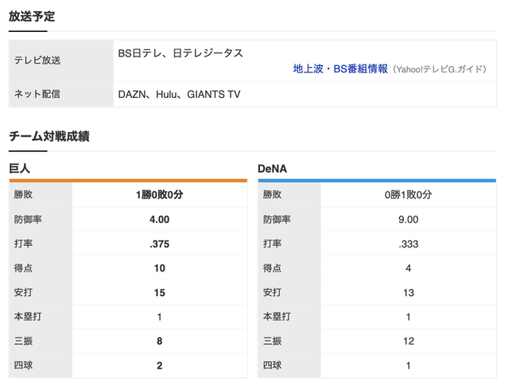This screenshot has height=382, width=508.
Task: Select 防御率 label in DeNA table
Action: click(277, 220)
